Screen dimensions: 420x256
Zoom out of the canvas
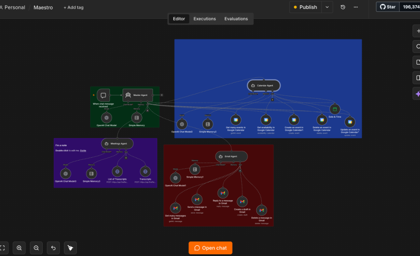(x=36, y=248)
